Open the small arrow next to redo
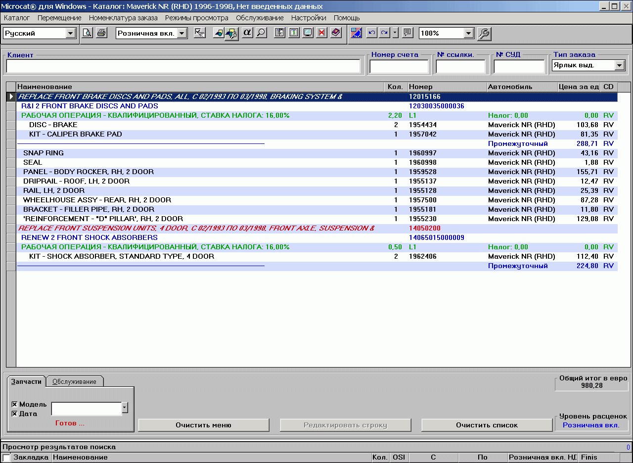This screenshot has height=463, width=633. point(395,33)
